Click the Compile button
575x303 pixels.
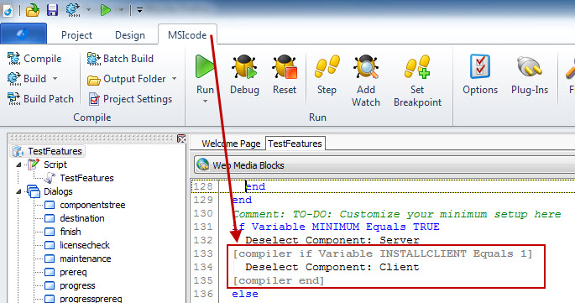point(34,59)
